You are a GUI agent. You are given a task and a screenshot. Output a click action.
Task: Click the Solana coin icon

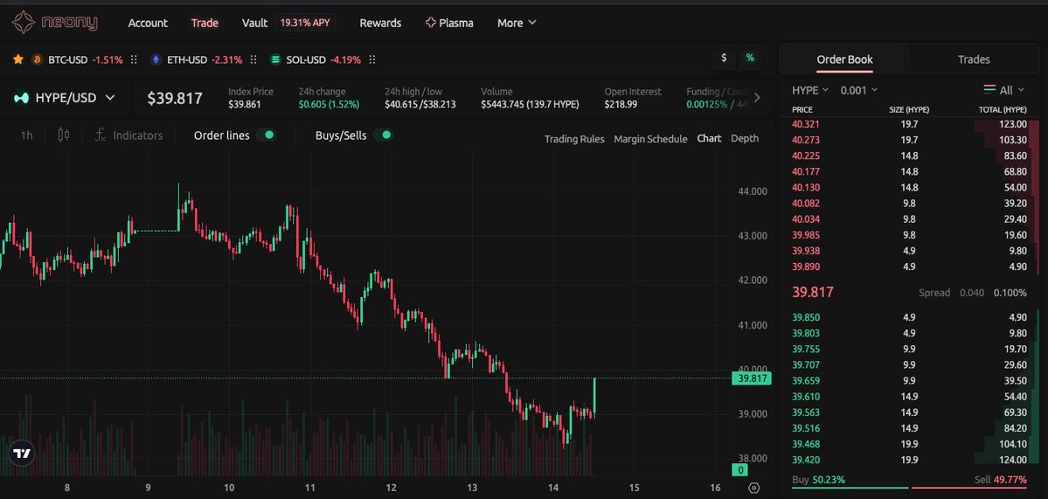pos(274,59)
